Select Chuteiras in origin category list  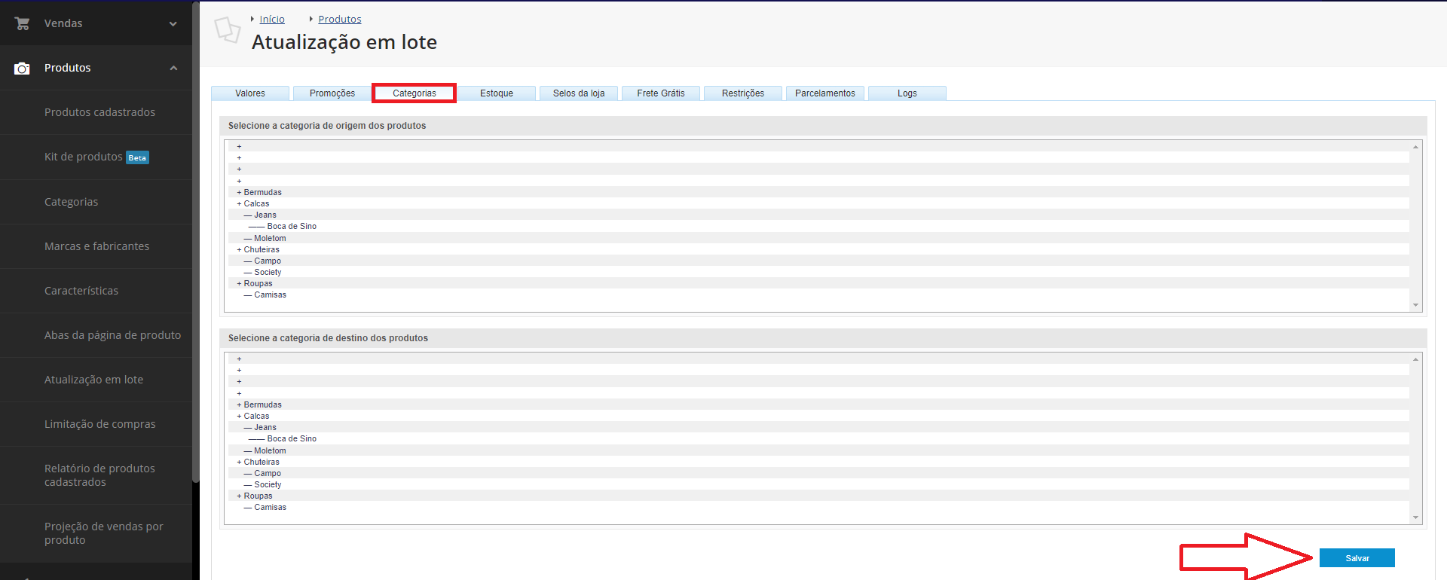click(818, 249)
